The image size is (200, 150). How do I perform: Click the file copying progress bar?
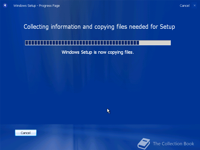(x=98, y=43)
